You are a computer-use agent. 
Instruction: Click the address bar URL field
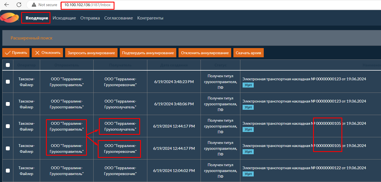pos(87,5)
